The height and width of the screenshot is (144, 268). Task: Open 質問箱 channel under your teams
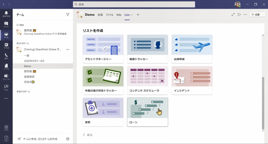point(30,71)
